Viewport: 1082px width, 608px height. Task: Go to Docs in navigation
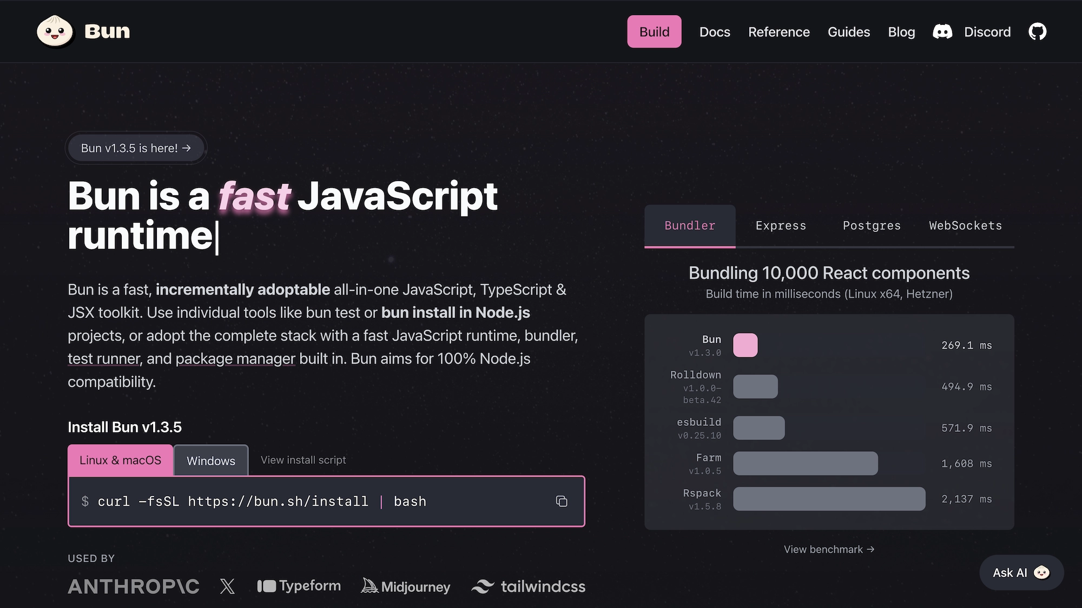715,32
